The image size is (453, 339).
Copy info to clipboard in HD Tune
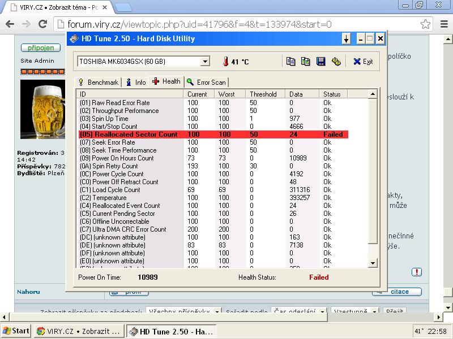point(290,62)
